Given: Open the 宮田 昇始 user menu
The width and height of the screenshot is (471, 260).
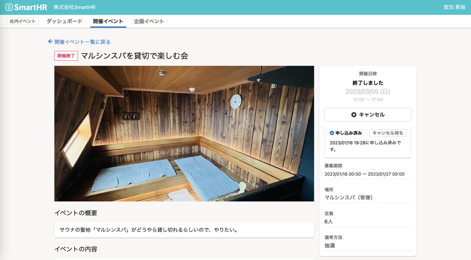Looking at the screenshot, I should coord(455,7).
